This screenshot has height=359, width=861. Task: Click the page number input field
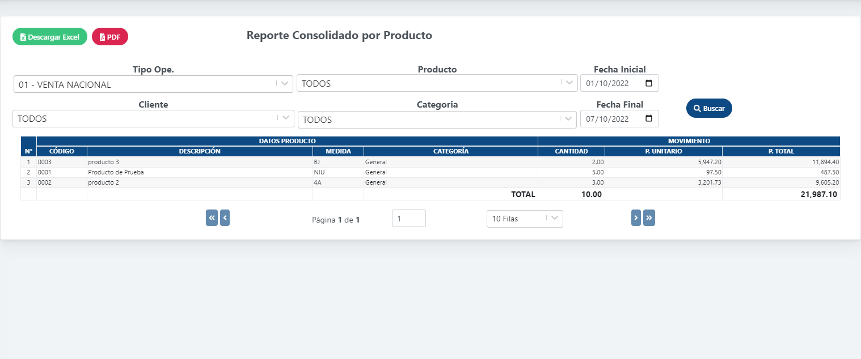click(x=408, y=219)
